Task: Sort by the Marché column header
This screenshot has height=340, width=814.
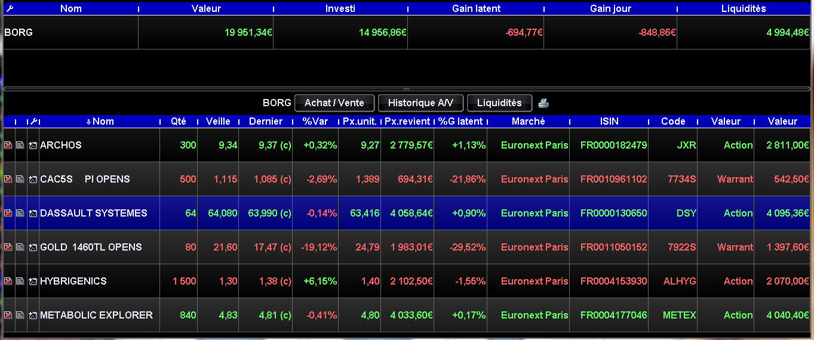Action: pyautogui.click(x=529, y=121)
